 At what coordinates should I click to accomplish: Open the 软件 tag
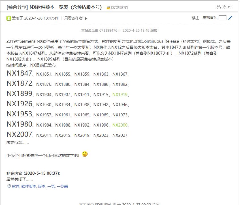pos(16,186)
